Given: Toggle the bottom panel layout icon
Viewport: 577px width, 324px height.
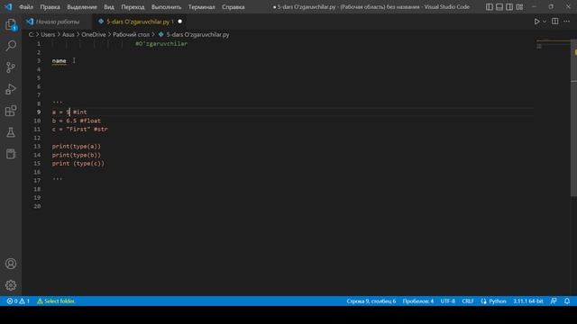Looking at the screenshot, I should [x=499, y=7].
